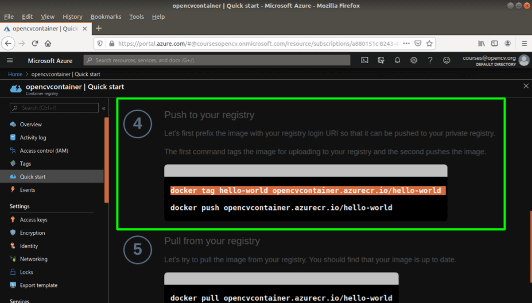Open page actions three-dot menu in address bar
Image resolution: width=532 pixels, height=303 pixels.
coord(406,44)
